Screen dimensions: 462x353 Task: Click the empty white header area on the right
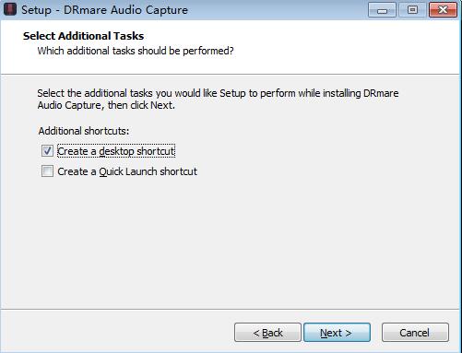coord(348,46)
